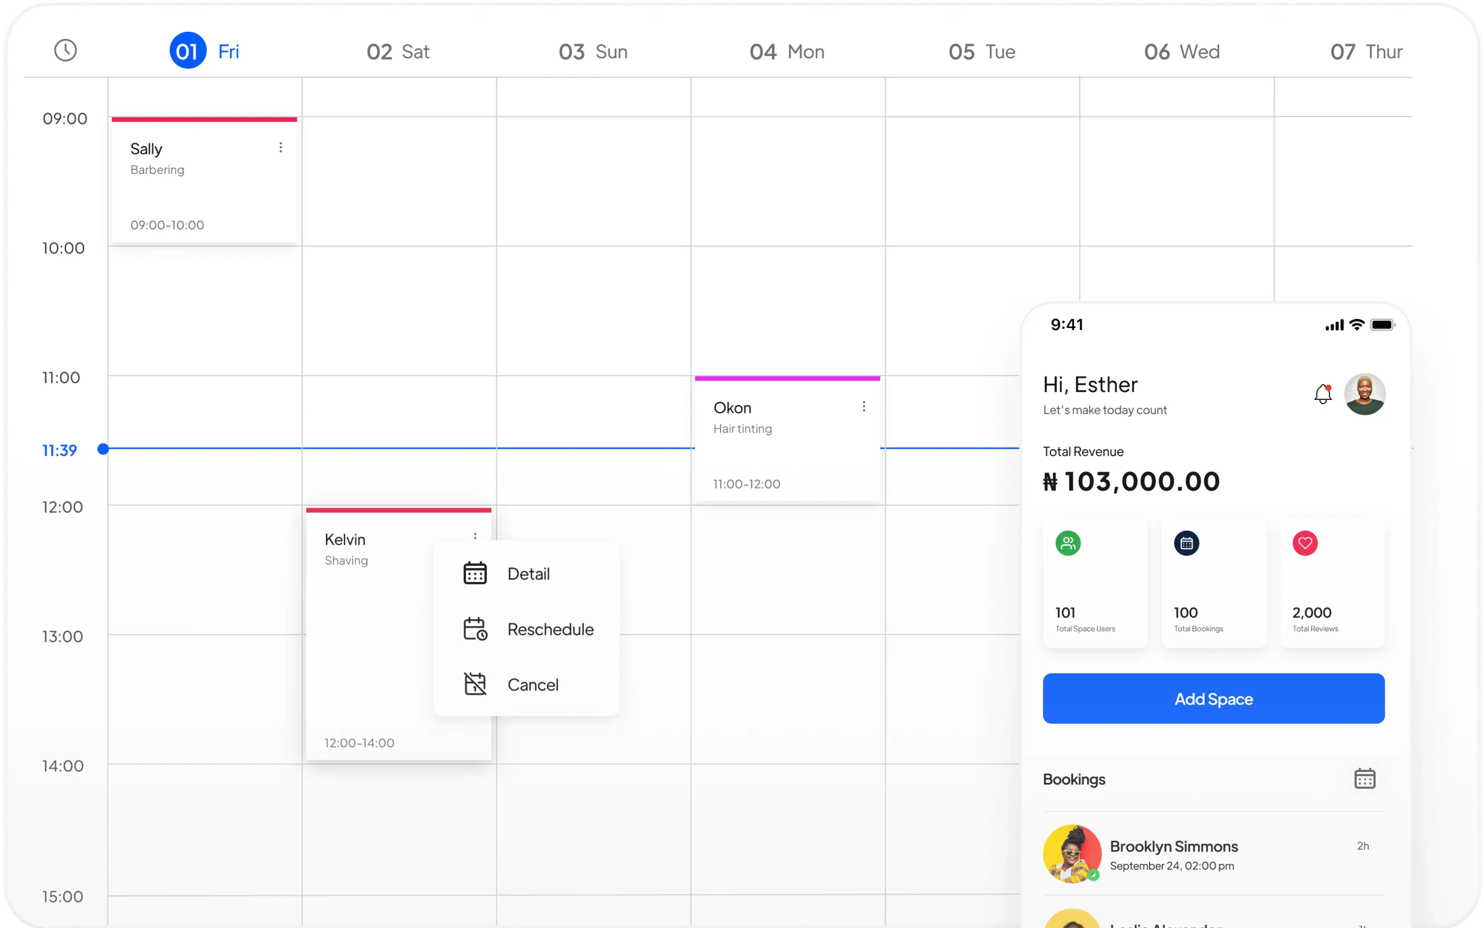Viewport: 1484px width, 928px height.
Task: Toggle Kelvin's booking three-dot menu
Action: coord(475,536)
